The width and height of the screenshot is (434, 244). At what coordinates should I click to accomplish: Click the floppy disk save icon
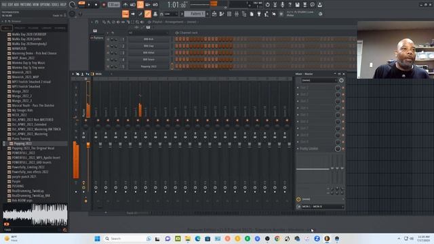pyautogui.click(x=297, y=5)
